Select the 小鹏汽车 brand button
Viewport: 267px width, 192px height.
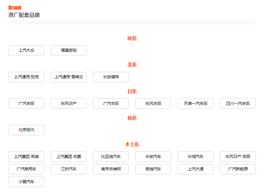click(x=26, y=182)
